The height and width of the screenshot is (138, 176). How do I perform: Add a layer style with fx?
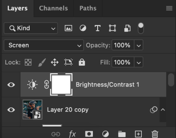(x=72, y=134)
